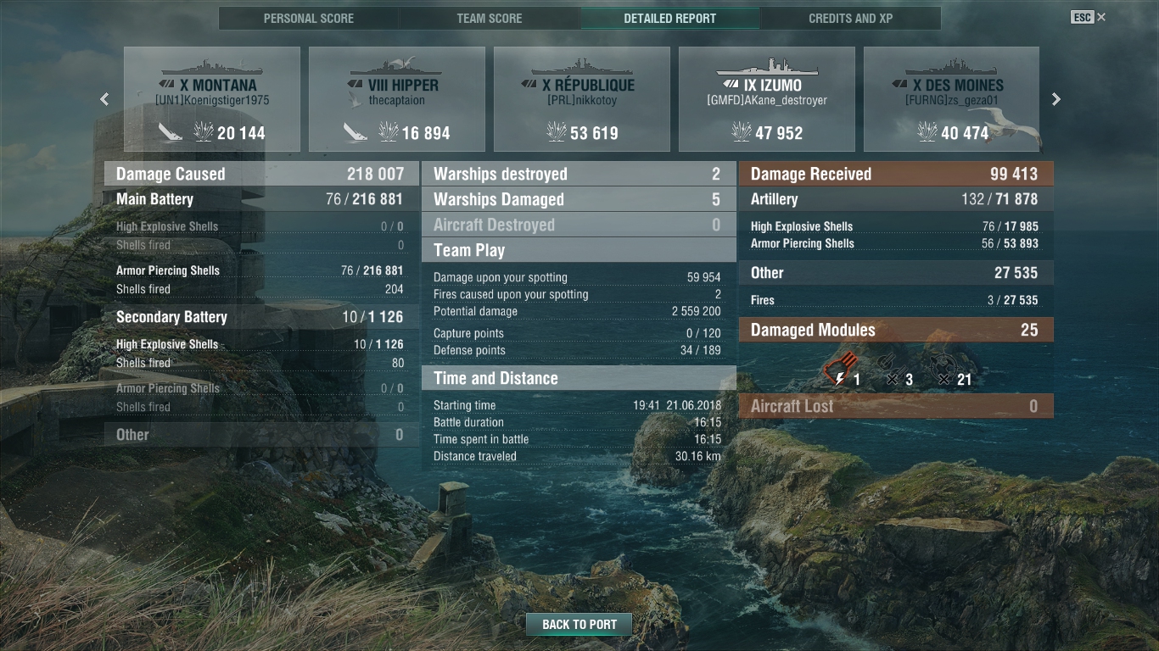1159x651 pixels.
Task: Click the damage burst icon on République card
Action: click(x=557, y=131)
